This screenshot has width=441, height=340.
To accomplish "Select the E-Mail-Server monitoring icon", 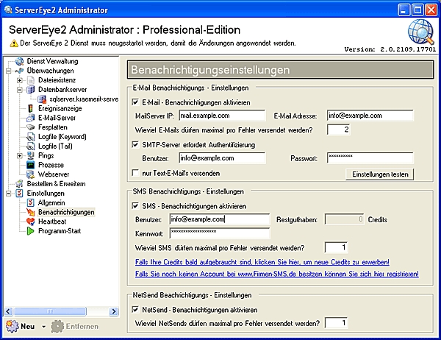I will point(31,117).
